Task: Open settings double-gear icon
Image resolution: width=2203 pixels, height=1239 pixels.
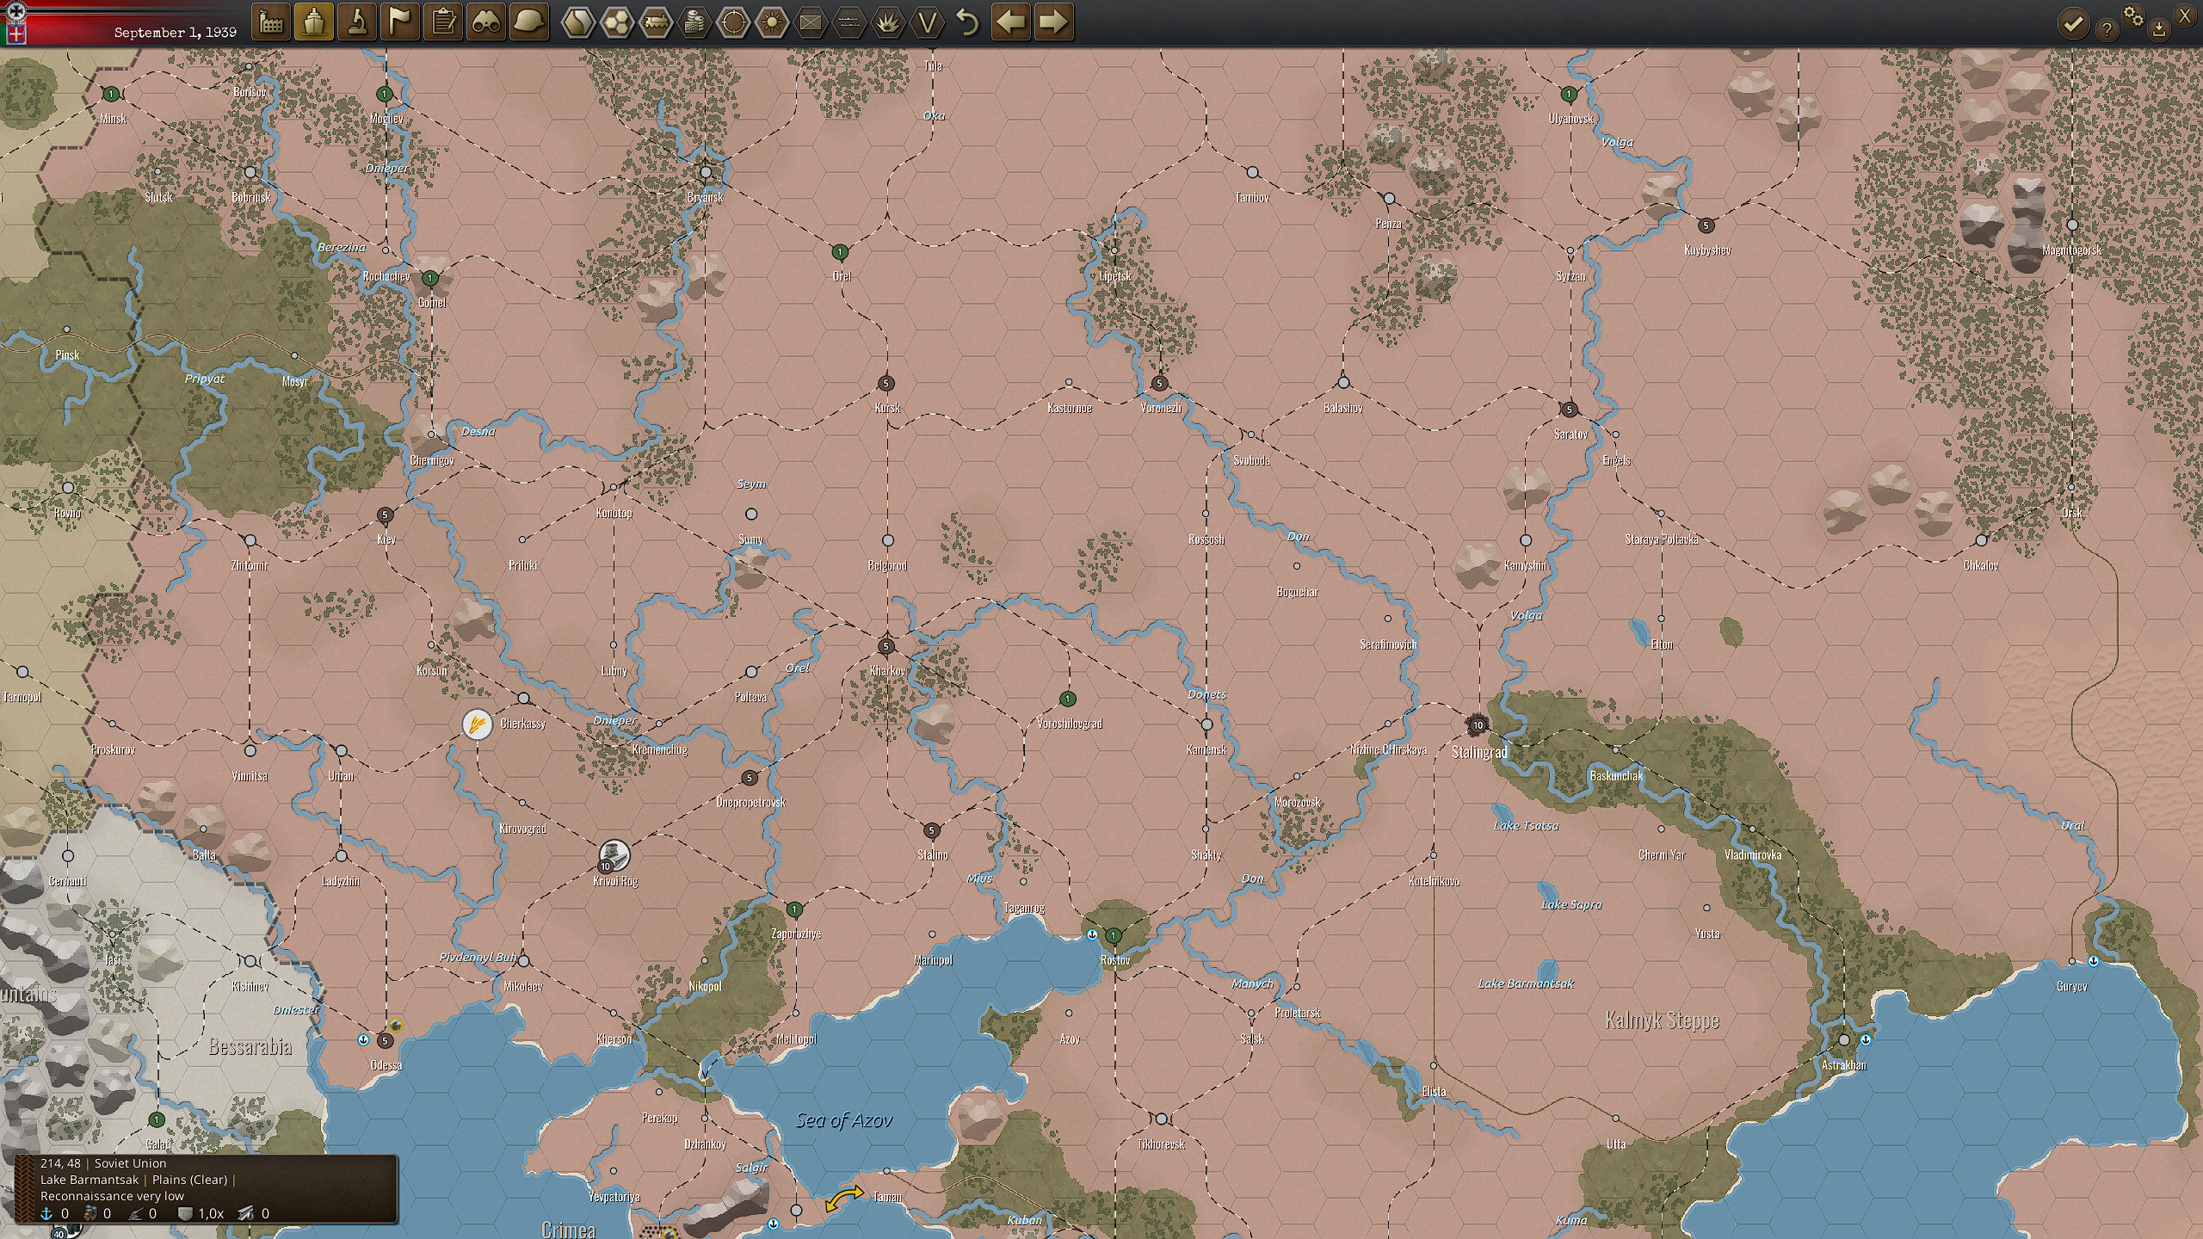Action: (2133, 16)
